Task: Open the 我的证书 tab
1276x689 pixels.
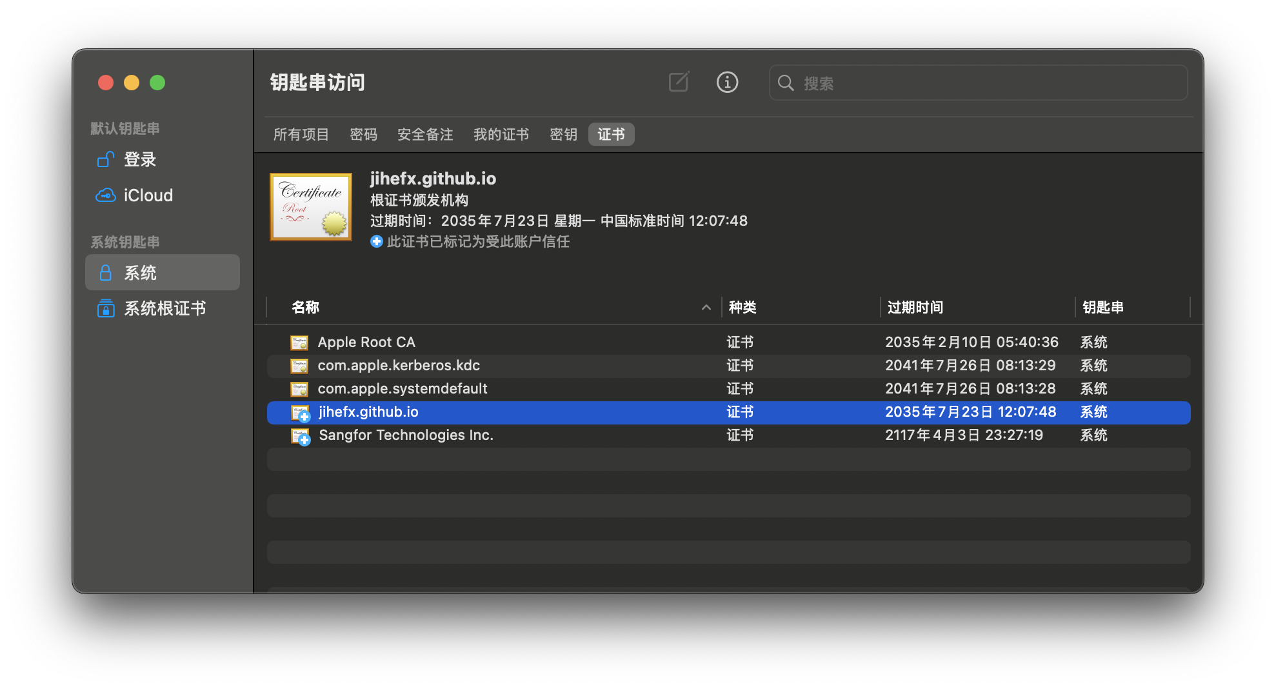Action: click(x=501, y=135)
